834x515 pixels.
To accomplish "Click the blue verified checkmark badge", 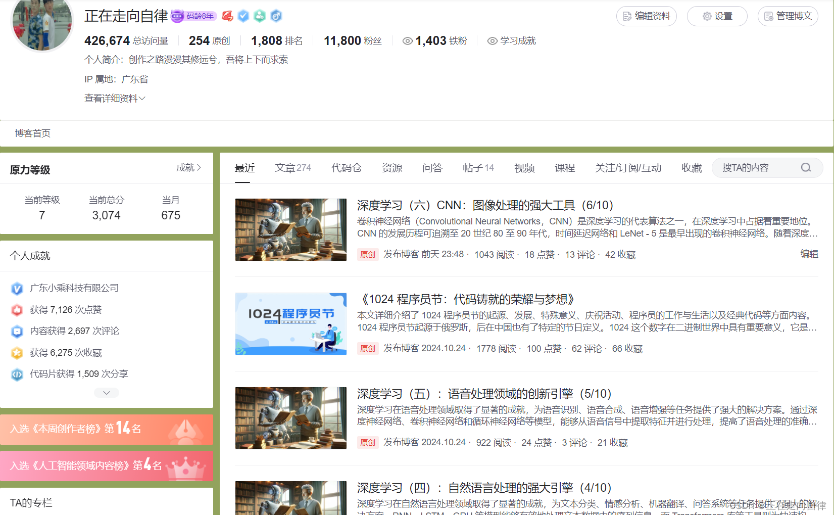I will point(243,16).
